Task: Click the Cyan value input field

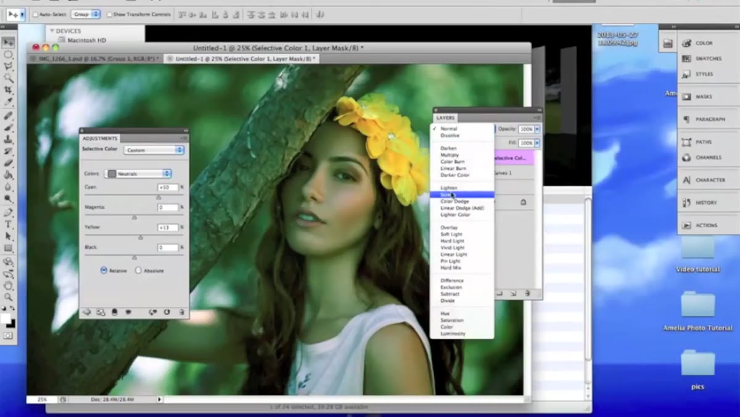Action: click(168, 188)
